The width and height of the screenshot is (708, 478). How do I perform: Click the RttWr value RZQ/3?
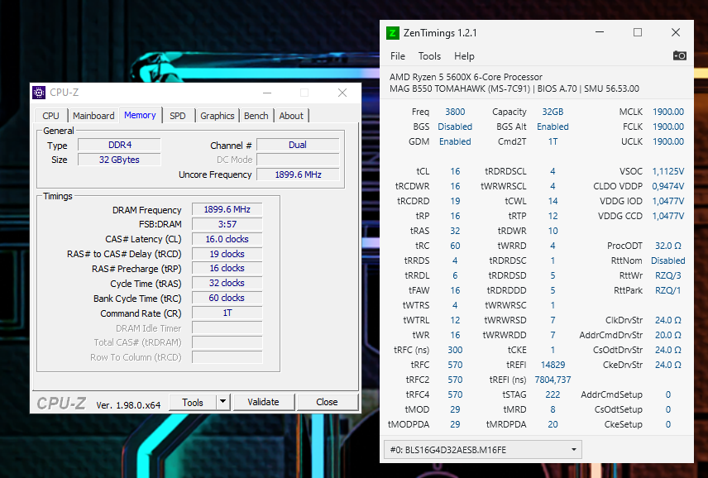click(668, 275)
